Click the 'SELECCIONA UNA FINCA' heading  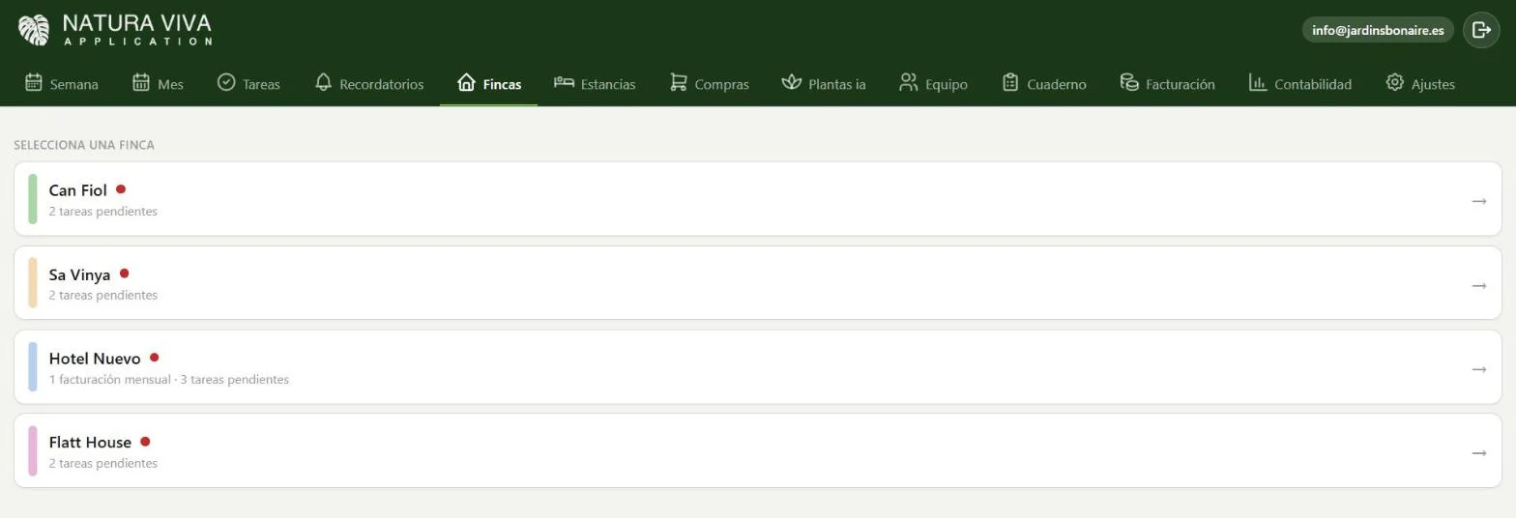(84, 145)
